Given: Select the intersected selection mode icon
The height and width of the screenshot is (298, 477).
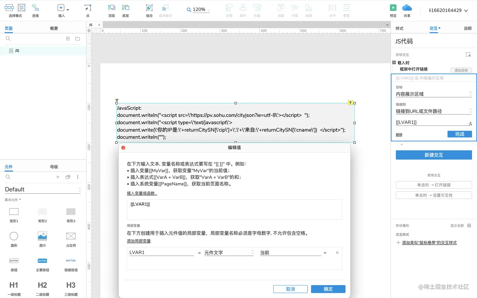Looking at the screenshot, I should click(x=9, y=8).
